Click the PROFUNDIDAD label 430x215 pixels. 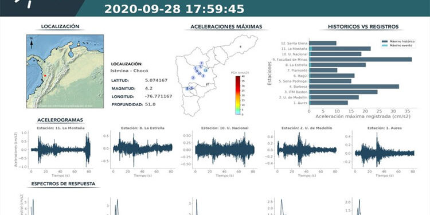tap(127, 104)
